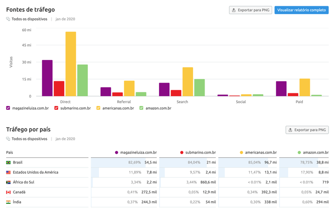Click the purple magazineluiza Direct bar

point(47,78)
